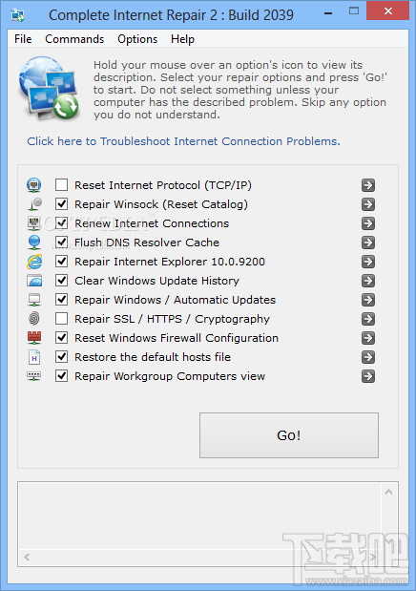Uncheck Repair Winsock (Reset Catalog)
Image resolution: width=416 pixels, height=591 pixels.
tap(61, 204)
